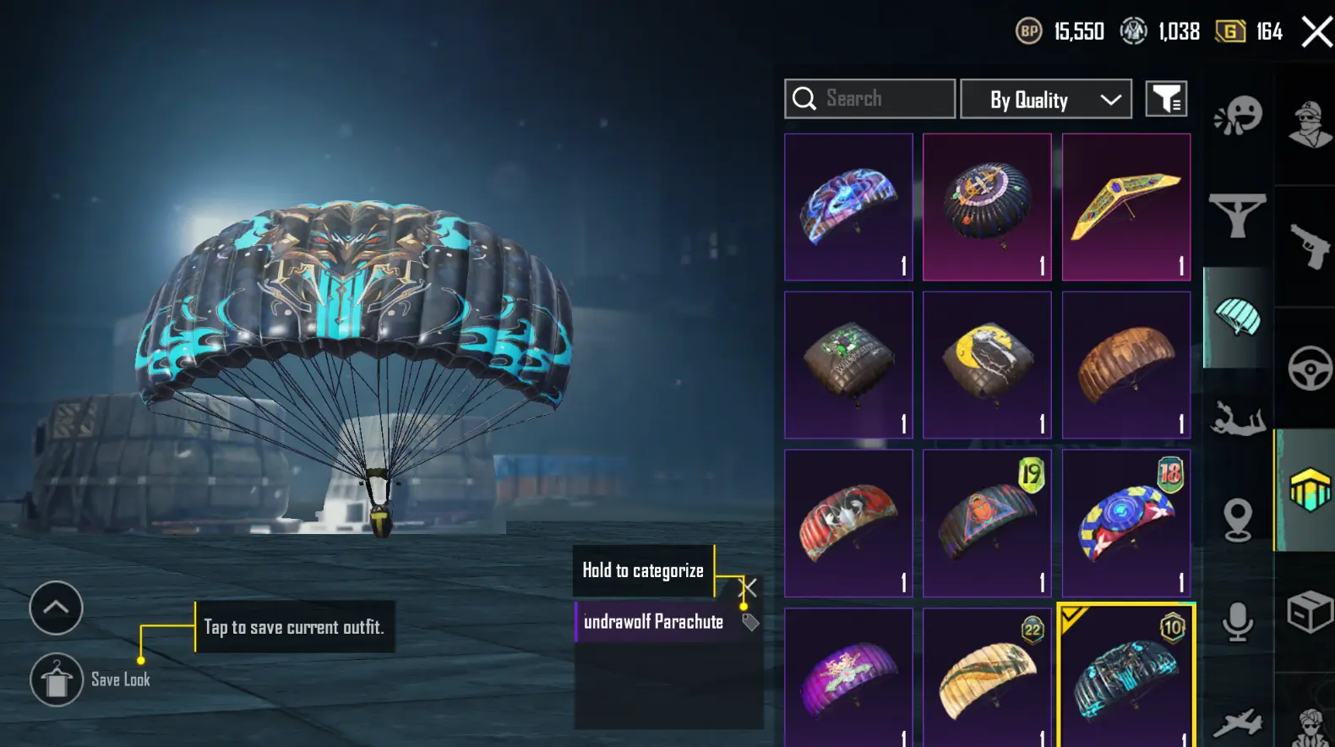Image resolution: width=1335 pixels, height=747 pixels.
Task: Select the outfit hanger category icon
Action: pos(1237,215)
